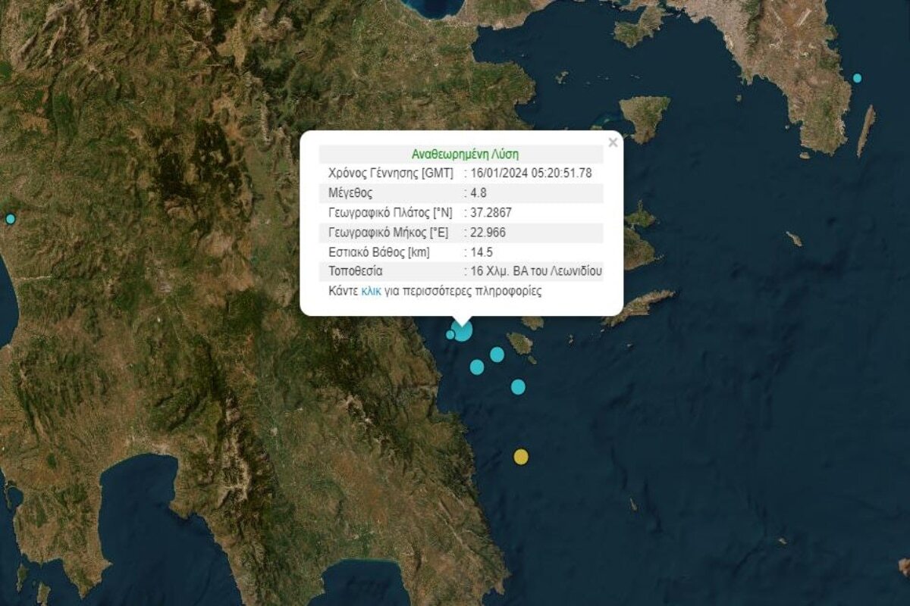
Task: Select the cyan marker nearest the yellow marker
Action: 518,387
